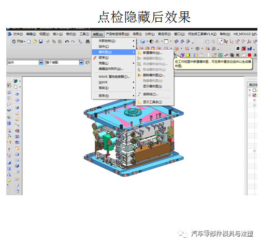
Task: Click the open book mirror icon
Action: tap(17, 137)
